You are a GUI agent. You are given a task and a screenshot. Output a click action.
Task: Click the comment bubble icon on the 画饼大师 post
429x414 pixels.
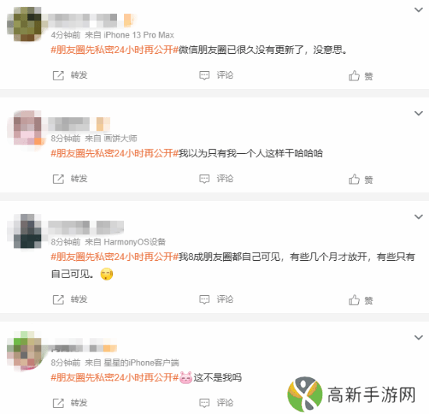pos(204,179)
